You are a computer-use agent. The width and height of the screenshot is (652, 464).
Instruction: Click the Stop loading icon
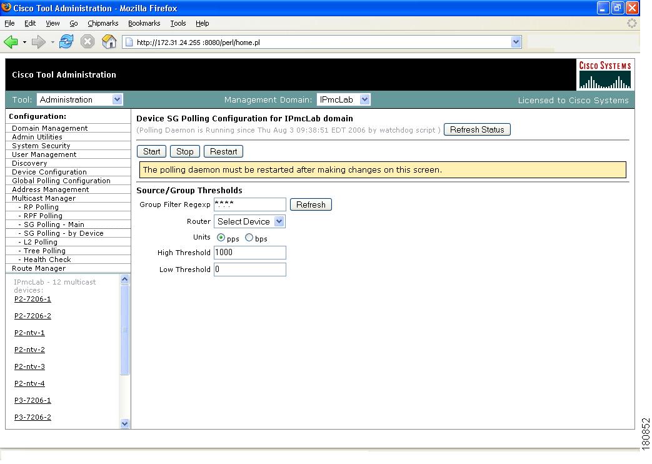pos(88,42)
